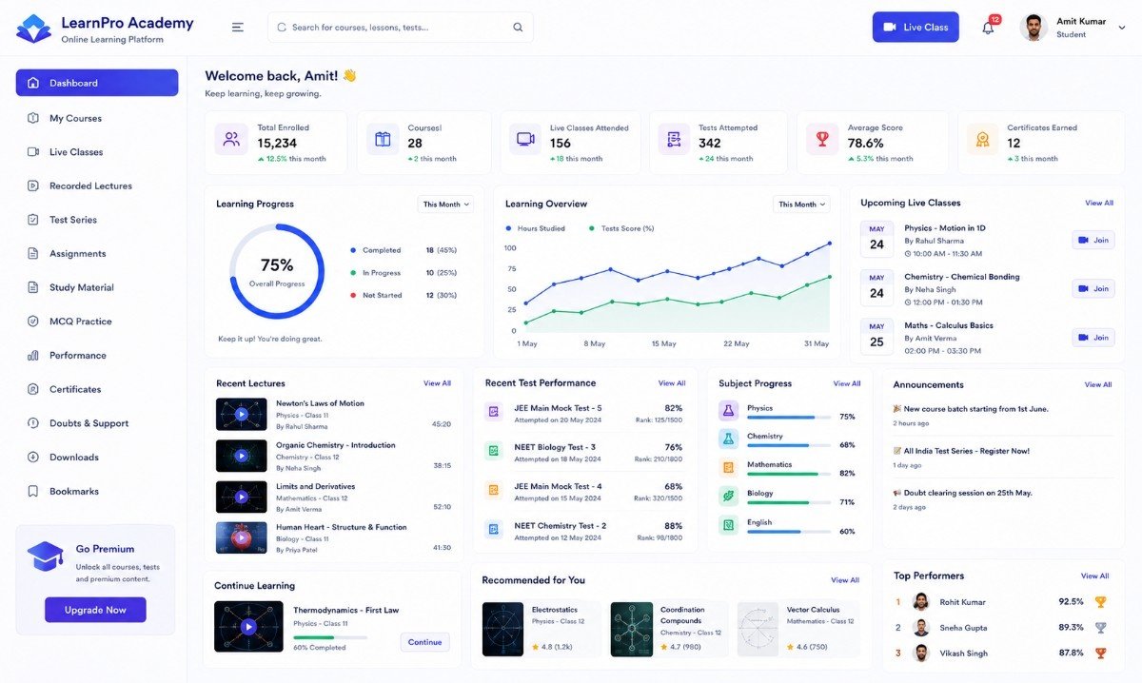Expand the Amit Kumar profile menu
1142x683 pixels.
1122,29
